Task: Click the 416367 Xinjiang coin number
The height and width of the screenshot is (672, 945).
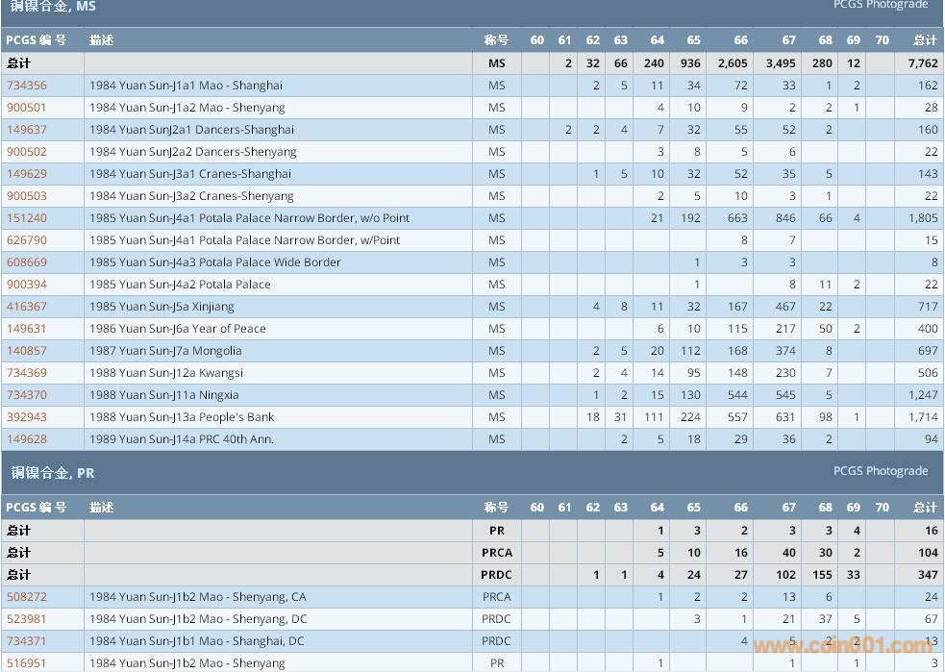Action: [x=27, y=307]
